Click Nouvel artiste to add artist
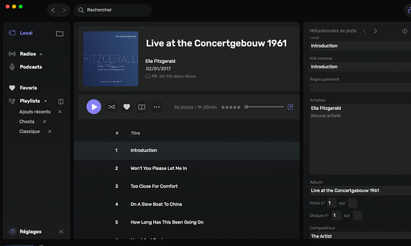This screenshot has height=246, width=411. pyautogui.click(x=326, y=115)
